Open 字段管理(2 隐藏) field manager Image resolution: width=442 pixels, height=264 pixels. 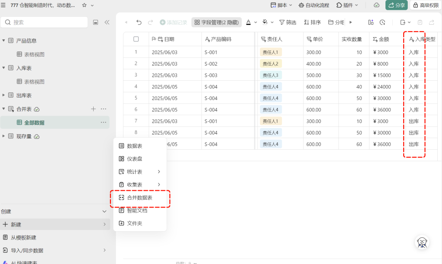217,22
